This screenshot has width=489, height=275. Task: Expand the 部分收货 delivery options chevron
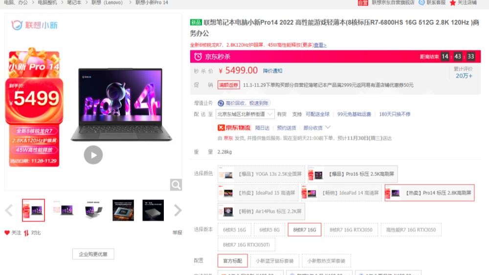pyautogui.click(x=328, y=127)
